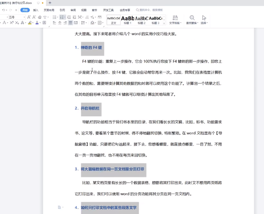Screen dimensions: 264x214
Task: Click the decrease indent icon
Action: click(x=69, y=17)
